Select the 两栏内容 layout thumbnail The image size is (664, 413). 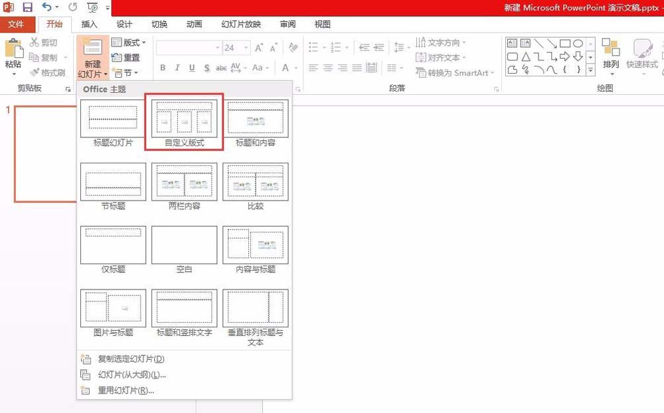click(x=184, y=182)
